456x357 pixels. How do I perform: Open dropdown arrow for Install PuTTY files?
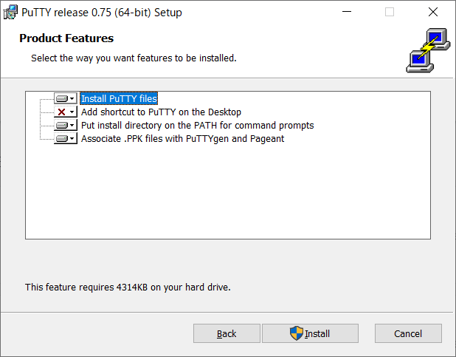(x=72, y=99)
